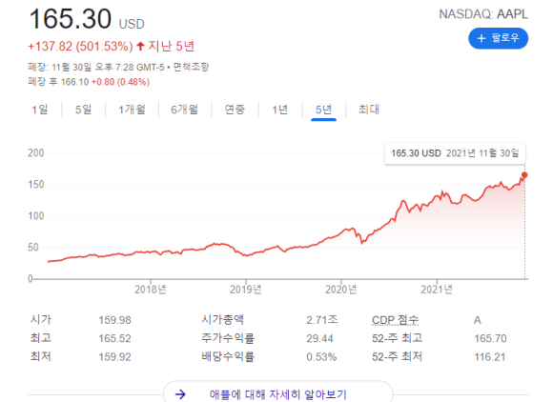Click the 52-주 최고 label
The image size is (553, 402).
pos(398,338)
